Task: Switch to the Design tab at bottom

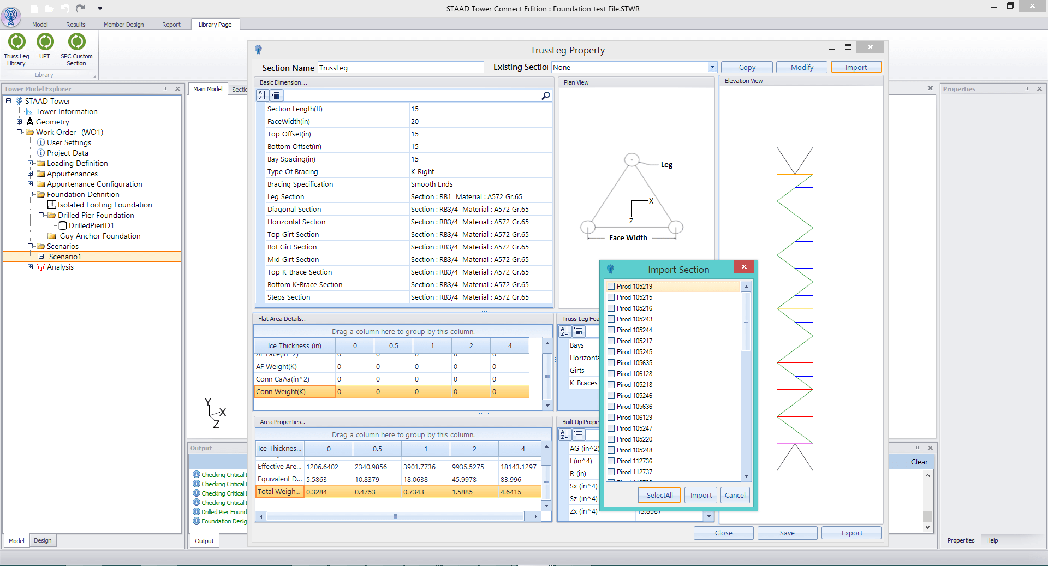Action: tap(43, 540)
